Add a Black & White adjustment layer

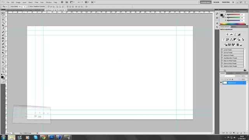click(235, 40)
